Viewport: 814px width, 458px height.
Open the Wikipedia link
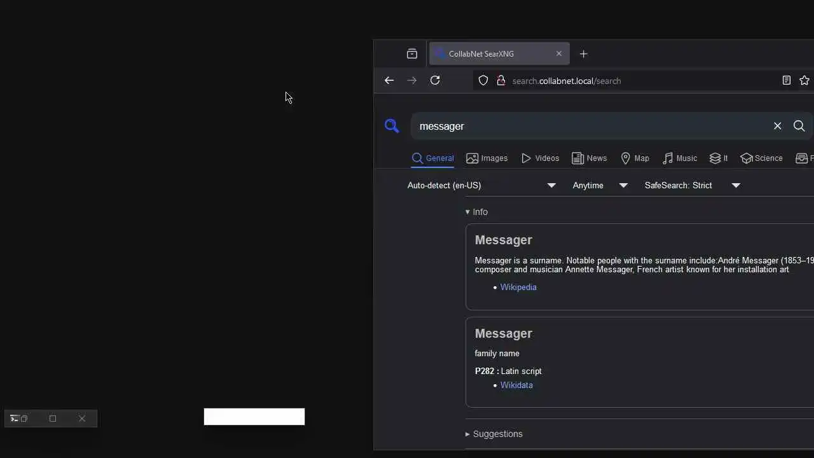pyautogui.click(x=518, y=287)
